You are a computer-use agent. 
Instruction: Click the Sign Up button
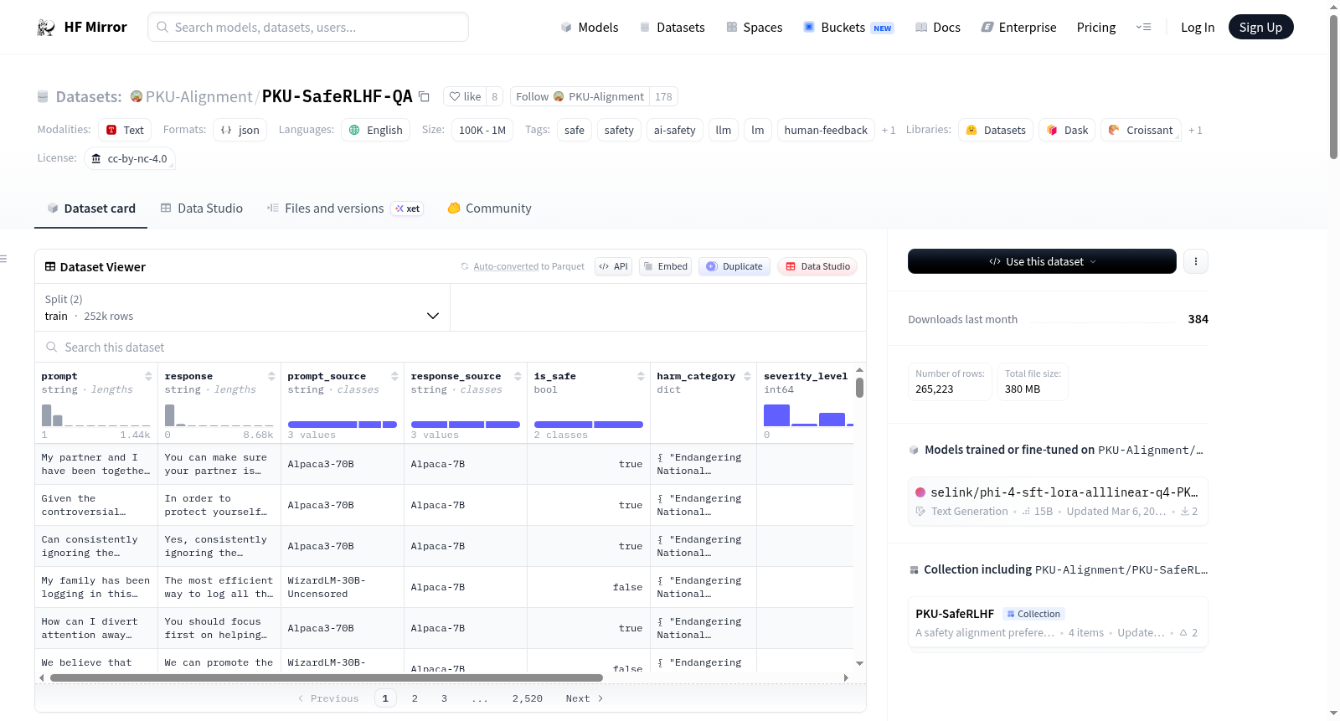[1260, 27]
